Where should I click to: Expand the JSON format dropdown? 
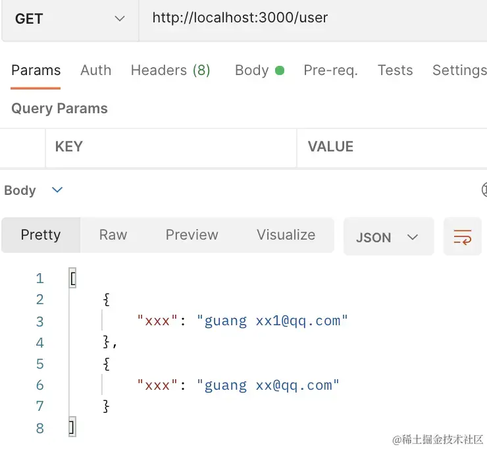click(x=388, y=237)
